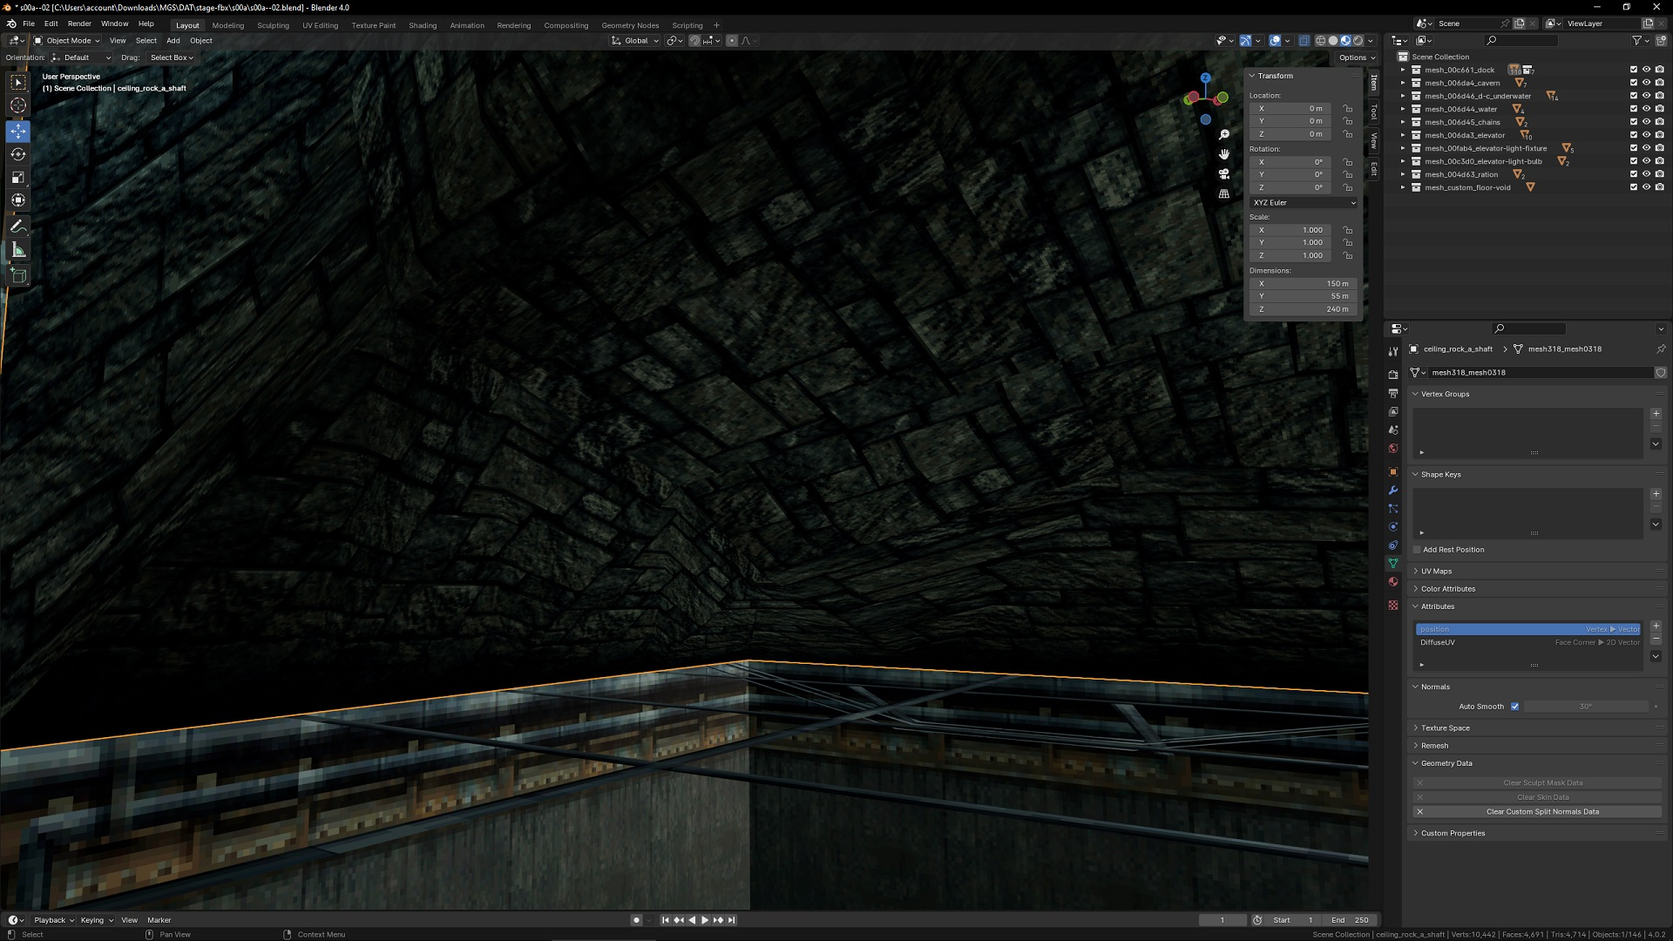Toggle the Auto Smooth checkbox

click(1514, 707)
